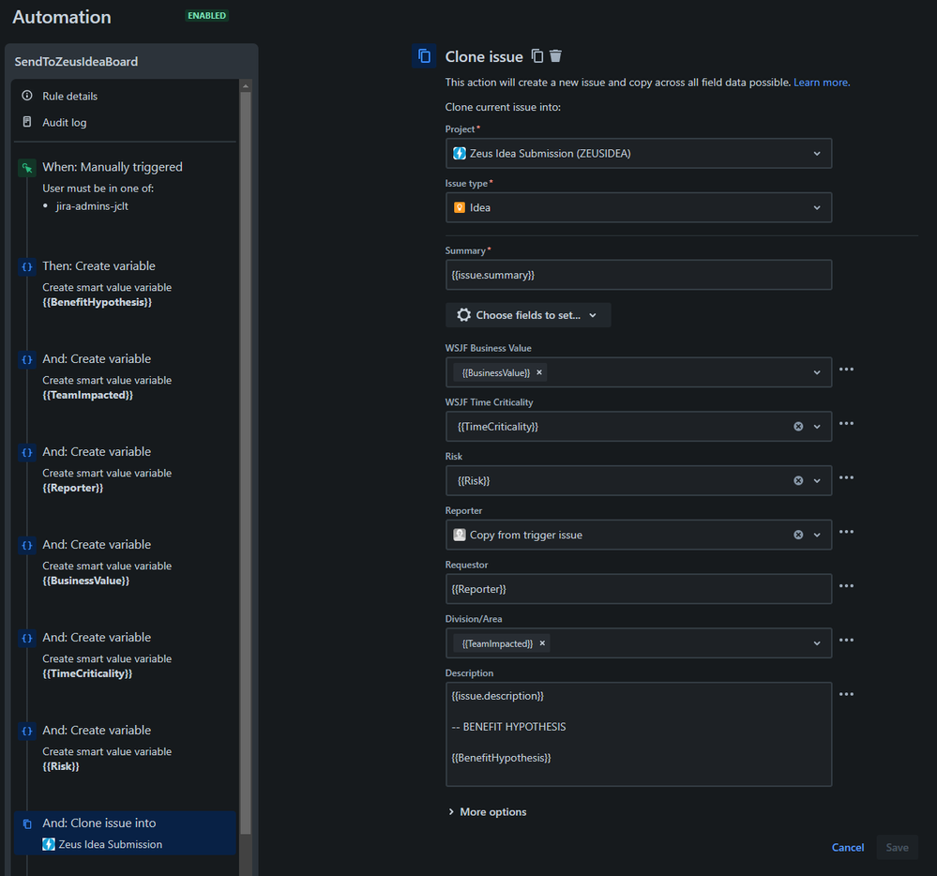
Task: Click the Save button
Action: pyautogui.click(x=897, y=847)
